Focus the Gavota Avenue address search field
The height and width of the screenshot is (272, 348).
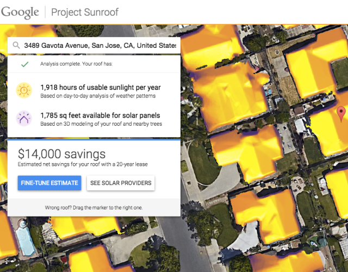[101, 46]
